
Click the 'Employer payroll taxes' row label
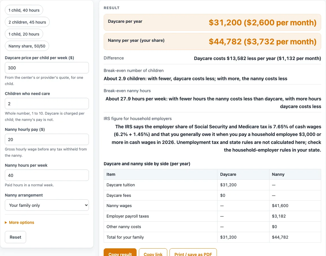(x=128, y=216)
